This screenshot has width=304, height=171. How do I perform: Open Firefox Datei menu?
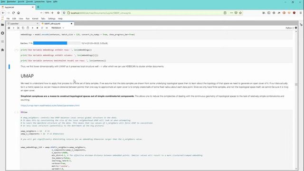(x=3, y=2)
